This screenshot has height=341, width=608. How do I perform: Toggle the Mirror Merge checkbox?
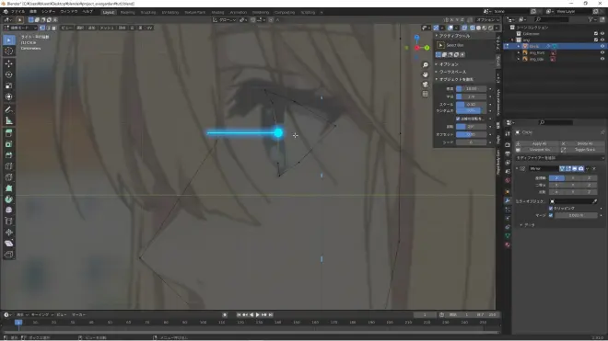pos(551,215)
